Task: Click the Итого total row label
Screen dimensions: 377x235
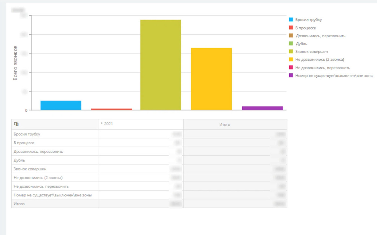Action: pyautogui.click(x=19, y=204)
